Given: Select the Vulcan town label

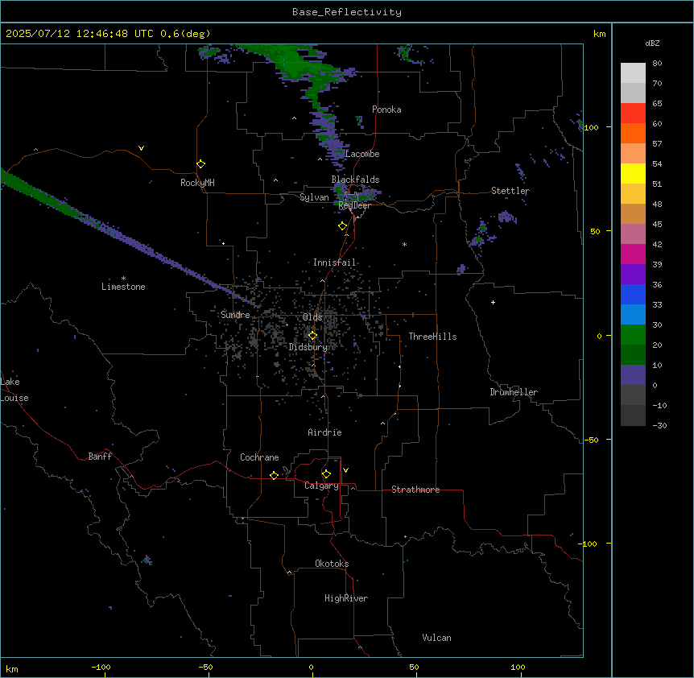Looking at the screenshot, I should (436, 638).
